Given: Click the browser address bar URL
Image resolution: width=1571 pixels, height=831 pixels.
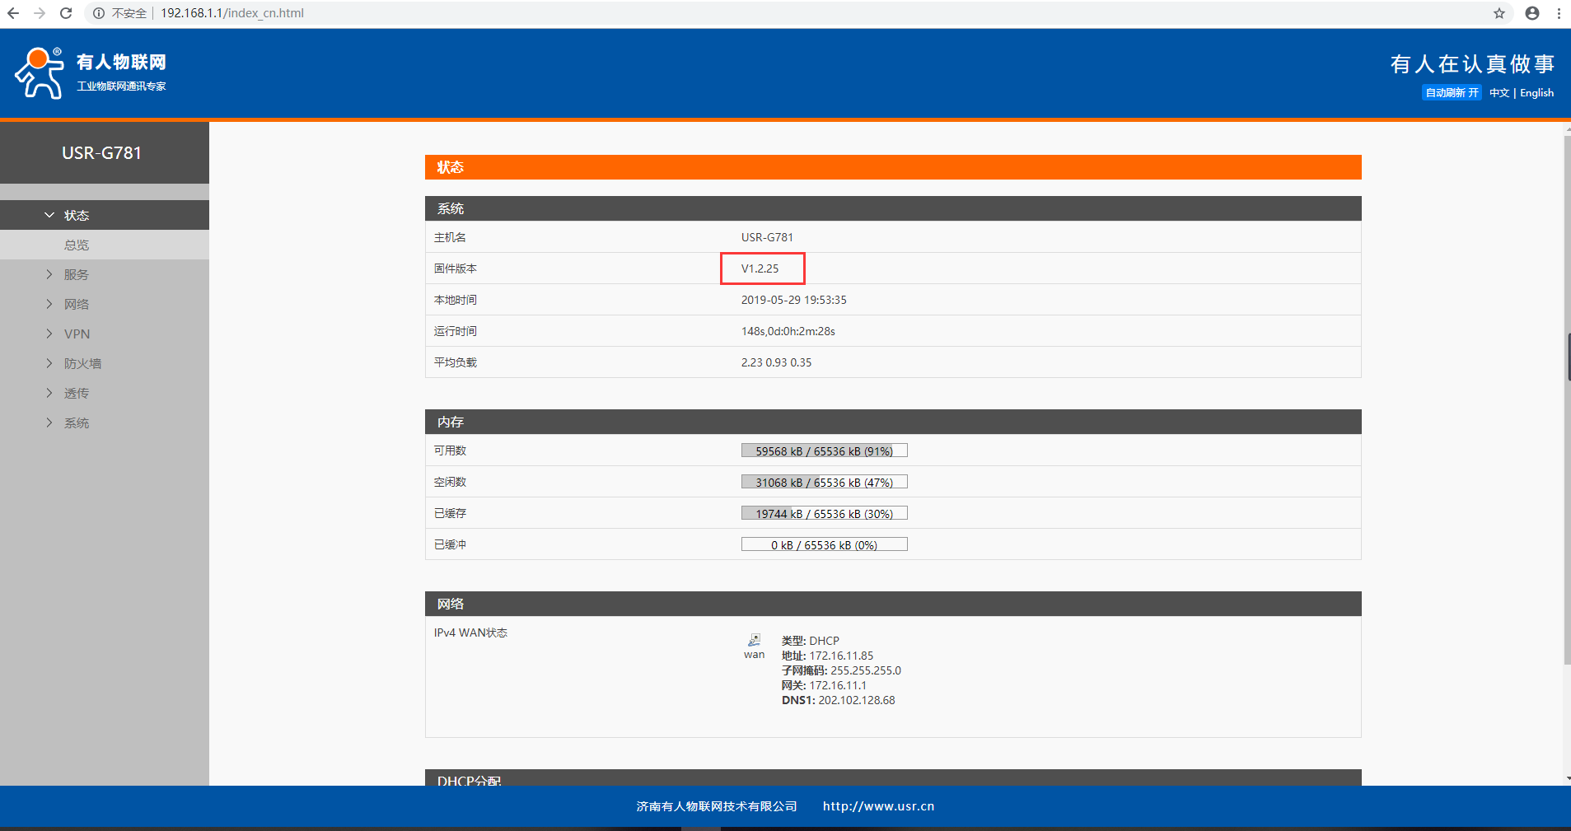Looking at the screenshot, I should [x=232, y=13].
